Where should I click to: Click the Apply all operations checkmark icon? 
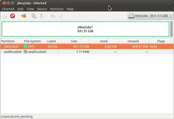coord(61,16)
